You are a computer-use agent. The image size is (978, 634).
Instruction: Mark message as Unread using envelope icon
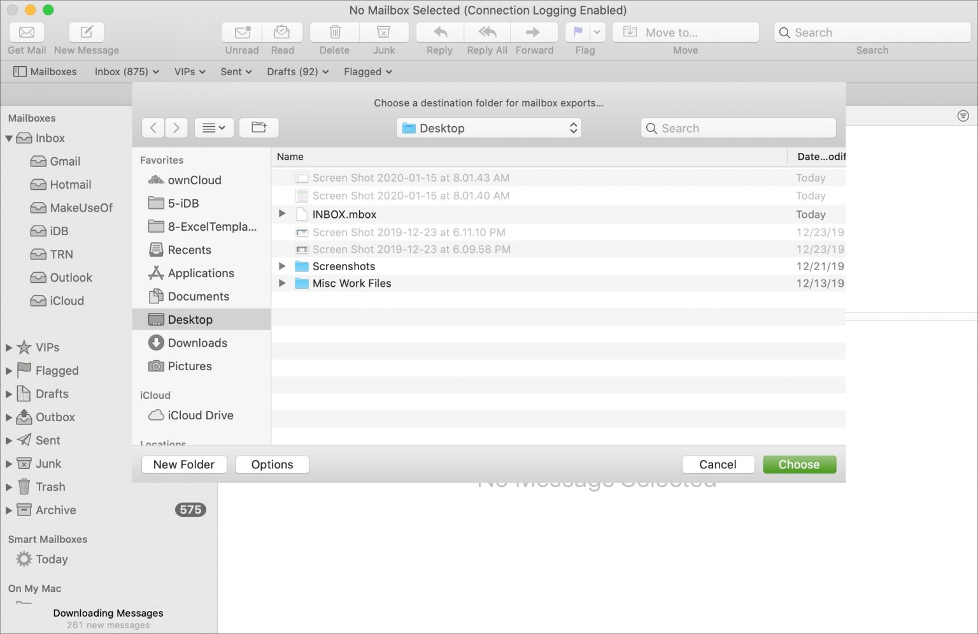(241, 32)
